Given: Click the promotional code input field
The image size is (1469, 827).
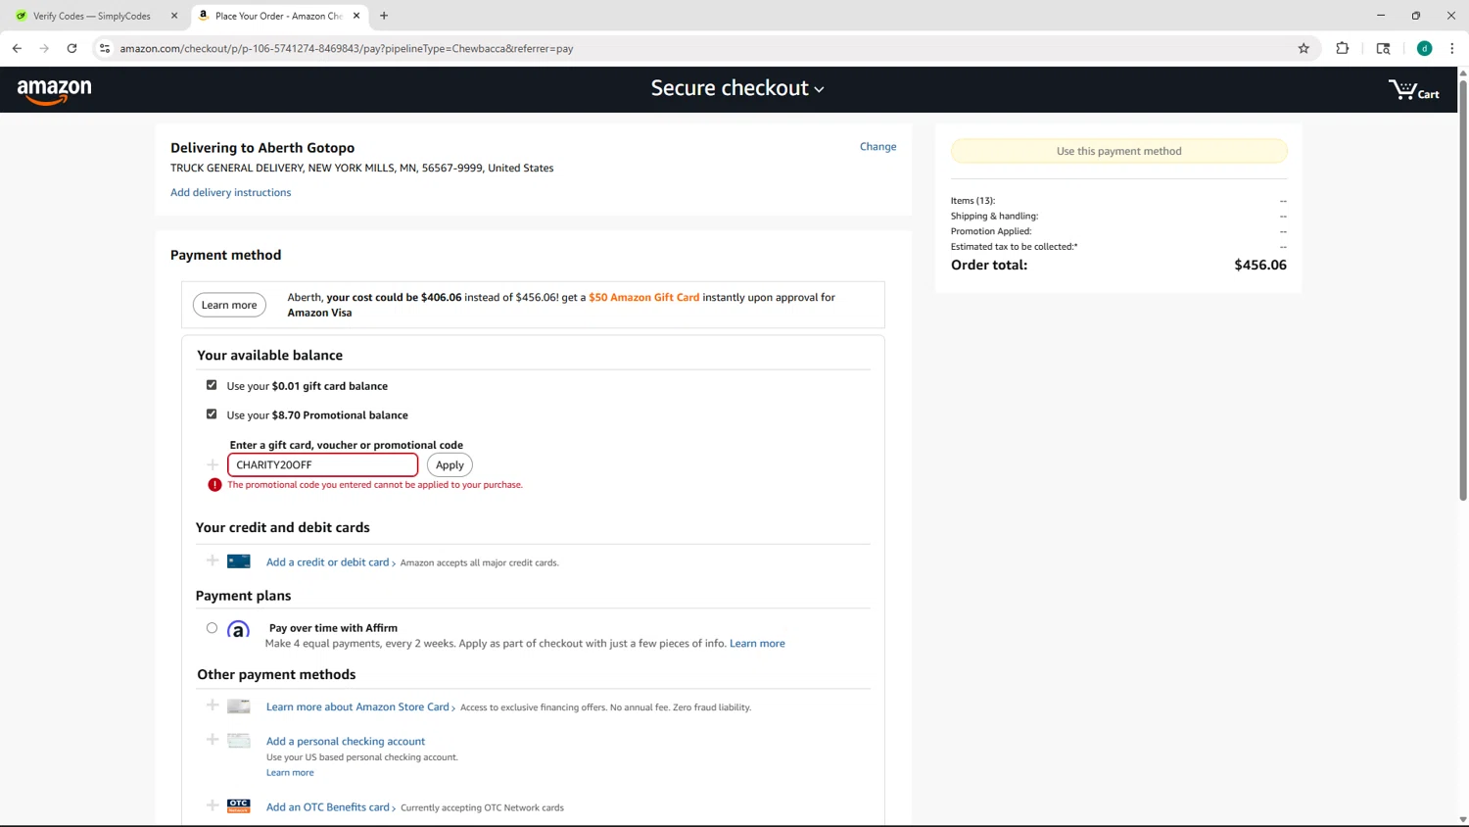Looking at the screenshot, I should pyautogui.click(x=322, y=464).
